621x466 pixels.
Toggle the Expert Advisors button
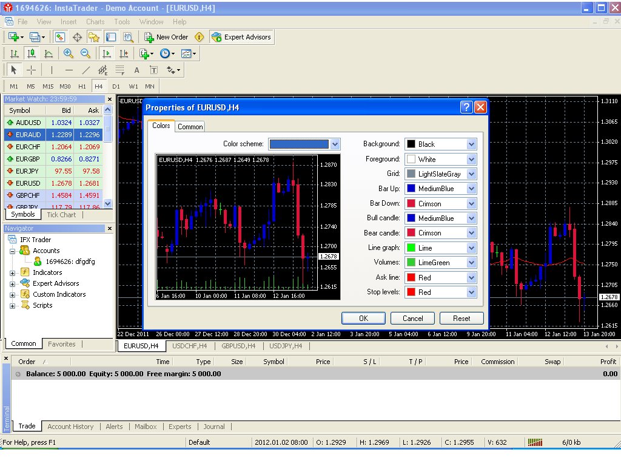click(x=241, y=36)
